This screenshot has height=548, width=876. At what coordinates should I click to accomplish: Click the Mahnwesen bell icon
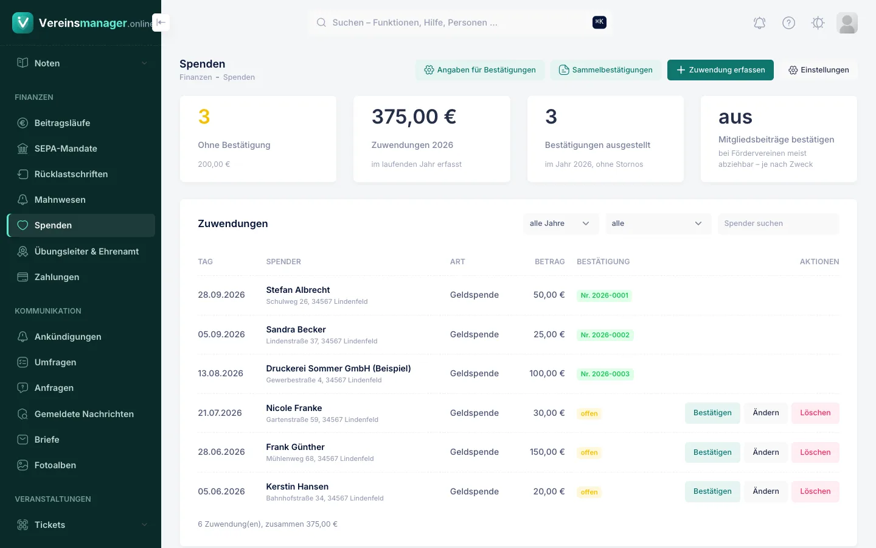coord(23,200)
